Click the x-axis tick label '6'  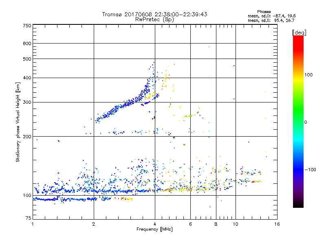[x=190, y=224]
